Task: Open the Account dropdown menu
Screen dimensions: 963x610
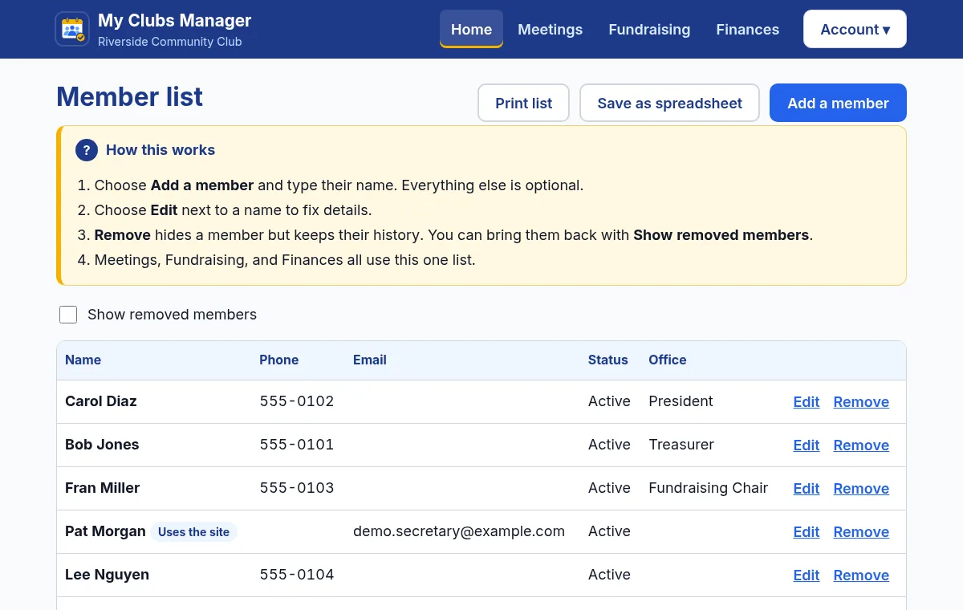Action: point(855,29)
